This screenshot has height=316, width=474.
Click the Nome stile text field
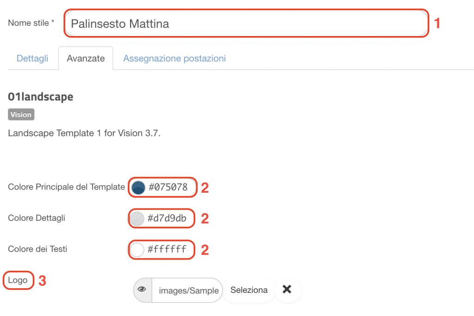click(x=246, y=24)
